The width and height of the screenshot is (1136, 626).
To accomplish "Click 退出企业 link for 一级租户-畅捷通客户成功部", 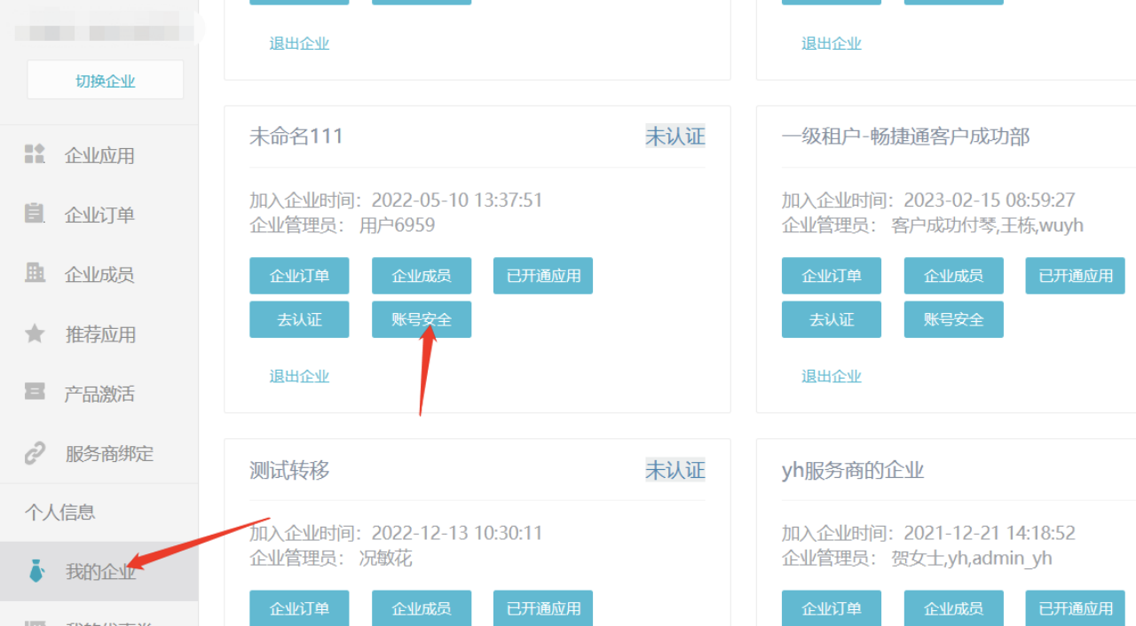I will 832,376.
